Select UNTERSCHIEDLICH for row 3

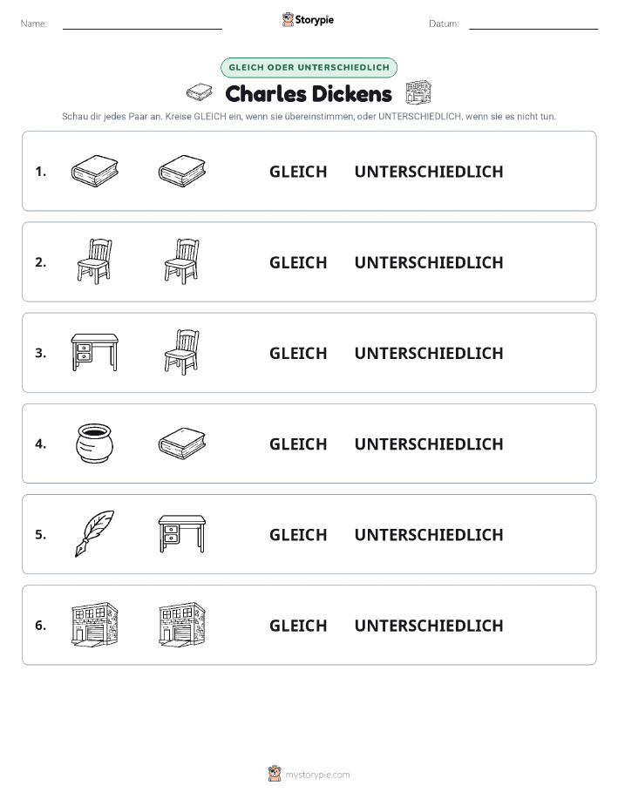[429, 353]
